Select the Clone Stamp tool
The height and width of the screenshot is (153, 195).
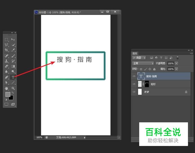(x=6, y=61)
